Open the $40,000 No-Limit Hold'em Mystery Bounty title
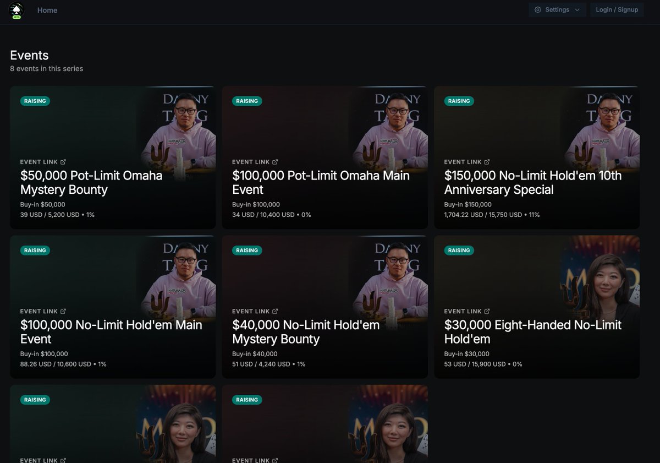This screenshot has height=463, width=660. (306, 332)
